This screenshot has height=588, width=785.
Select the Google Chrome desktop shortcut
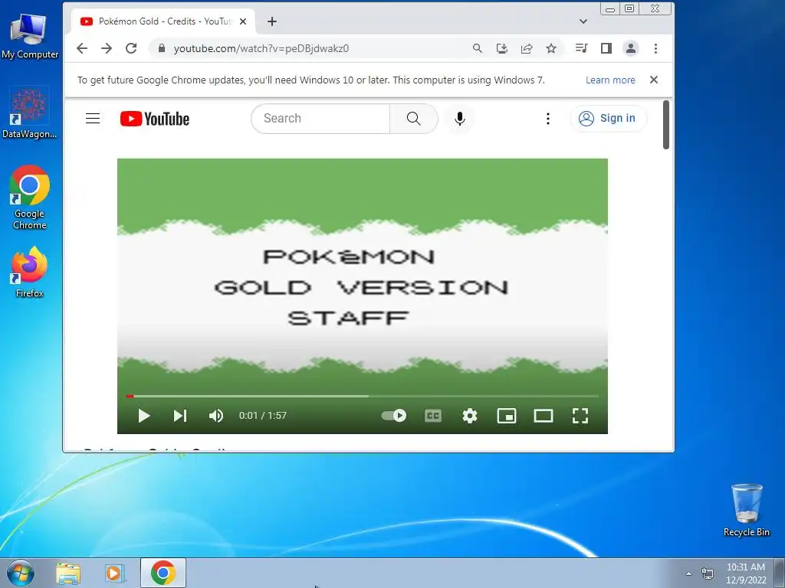30,198
